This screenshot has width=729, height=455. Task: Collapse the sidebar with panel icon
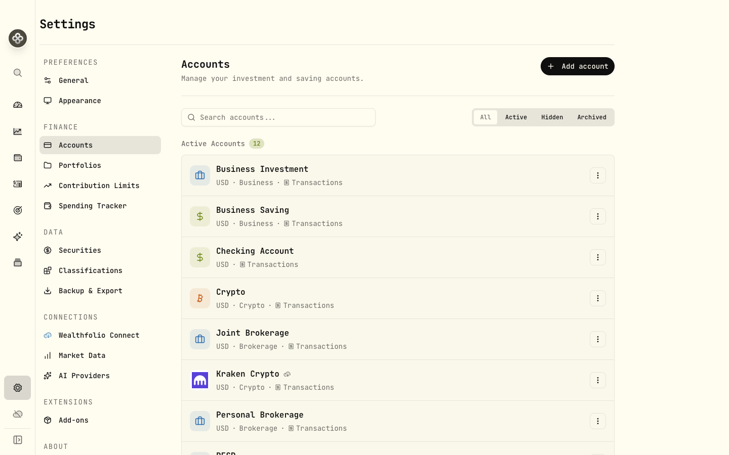[18, 440]
